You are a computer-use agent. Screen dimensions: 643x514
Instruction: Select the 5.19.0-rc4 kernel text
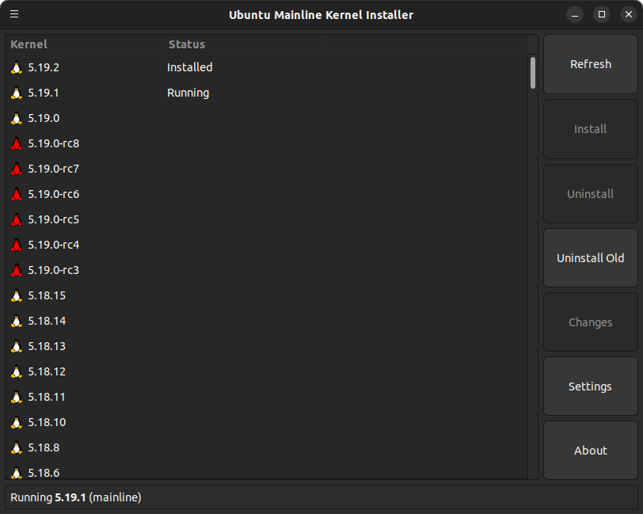pyautogui.click(x=54, y=245)
